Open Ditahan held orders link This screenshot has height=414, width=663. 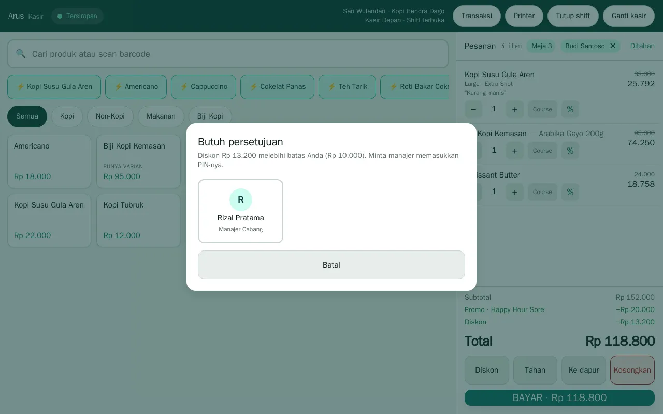pyautogui.click(x=642, y=46)
